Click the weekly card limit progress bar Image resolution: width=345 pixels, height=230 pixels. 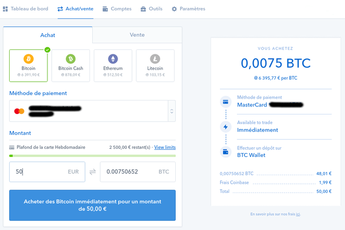pyautogui.click(x=92, y=156)
